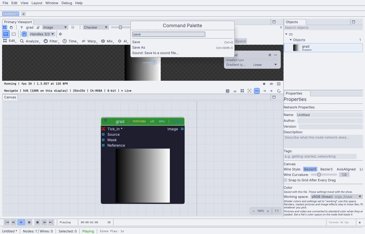365x234 pixels.
Task: Toggle the blue handle-mode button beside Handles
Action: click(24, 34)
